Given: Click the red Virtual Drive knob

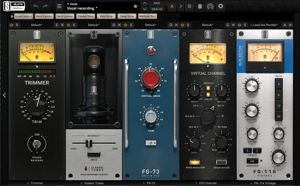Looking at the screenshot, I should [151, 78].
